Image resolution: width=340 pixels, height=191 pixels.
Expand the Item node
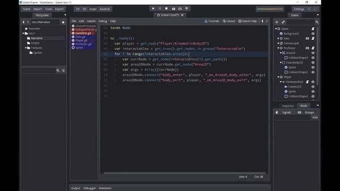coord(278,38)
